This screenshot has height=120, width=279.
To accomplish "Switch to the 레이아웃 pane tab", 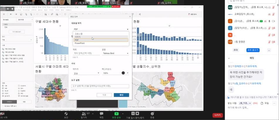I will tap(21, 20).
